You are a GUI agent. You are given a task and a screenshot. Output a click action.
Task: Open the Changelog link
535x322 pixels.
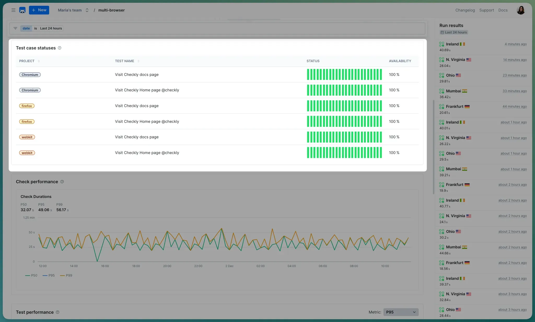(465, 10)
